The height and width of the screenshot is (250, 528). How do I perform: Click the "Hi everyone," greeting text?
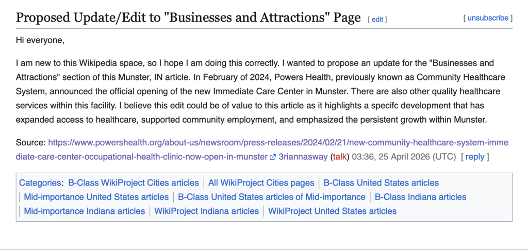[40, 40]
